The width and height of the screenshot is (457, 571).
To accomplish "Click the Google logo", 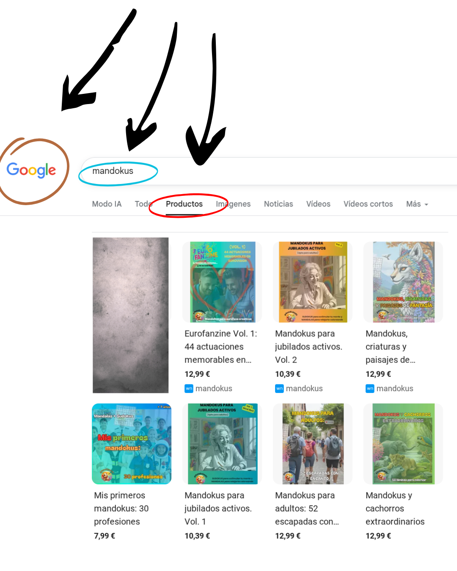I will pyautogui.click(x=31, y=170).
